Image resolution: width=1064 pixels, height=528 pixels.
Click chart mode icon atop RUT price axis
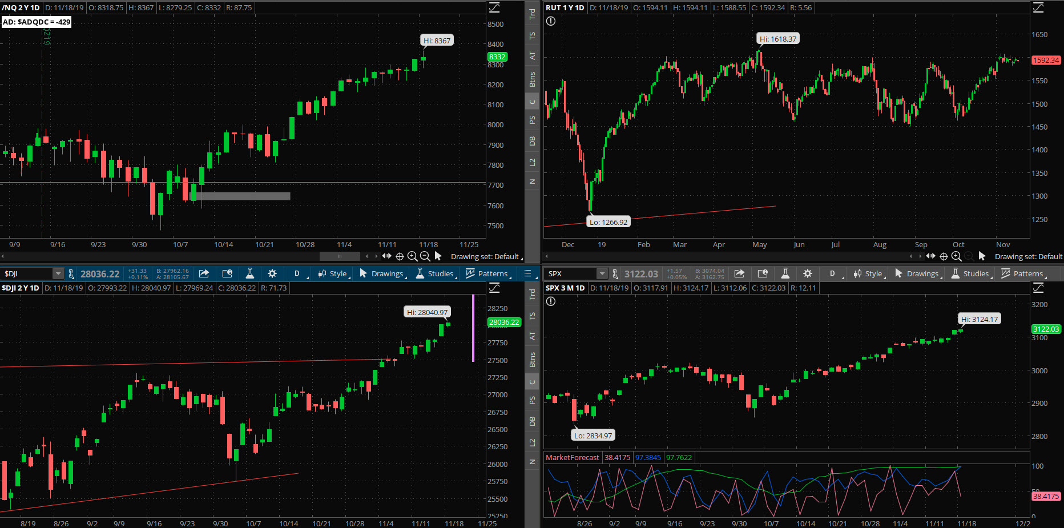click(1038, 7)
